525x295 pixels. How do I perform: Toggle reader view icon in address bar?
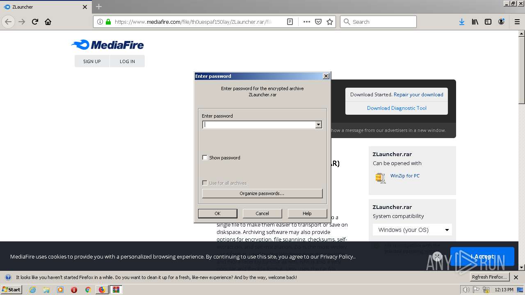(x=290, y=22)
